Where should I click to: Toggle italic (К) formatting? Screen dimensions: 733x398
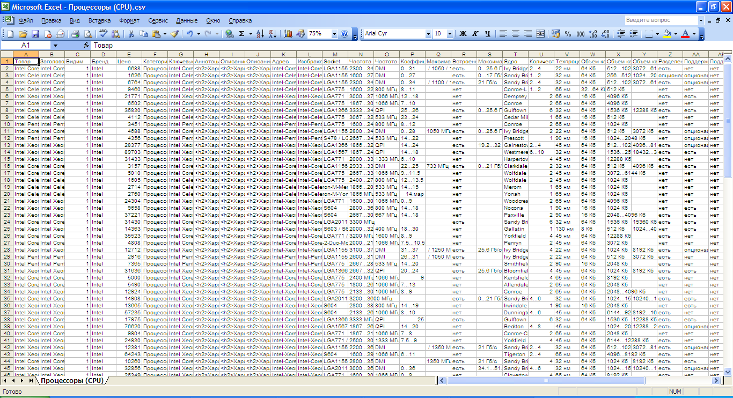(475, 33)
